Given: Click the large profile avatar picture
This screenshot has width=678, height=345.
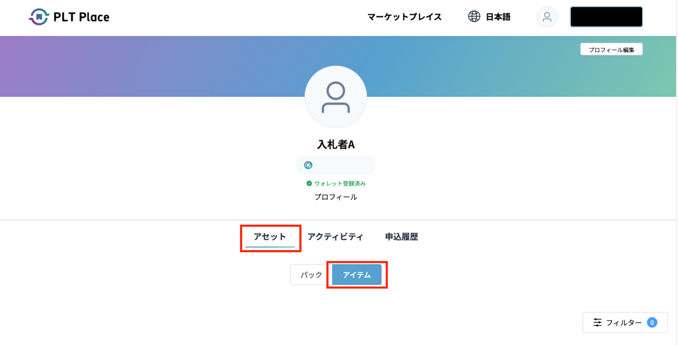Looking at the screenshot, I should pyautogui.click(x=336, y=97).
